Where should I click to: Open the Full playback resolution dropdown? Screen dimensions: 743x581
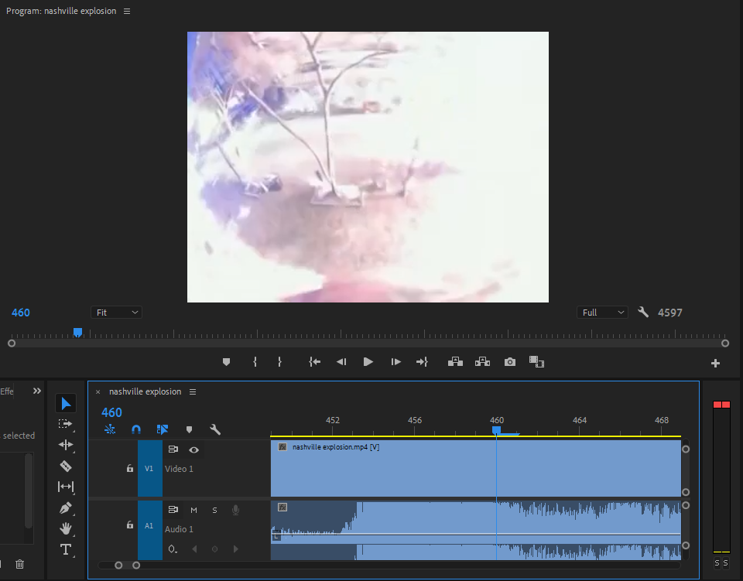602,313
